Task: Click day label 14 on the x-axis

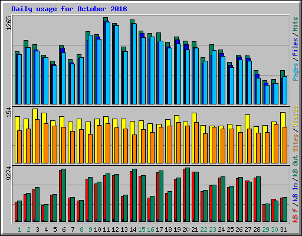Action: click(x=133, y=230)
